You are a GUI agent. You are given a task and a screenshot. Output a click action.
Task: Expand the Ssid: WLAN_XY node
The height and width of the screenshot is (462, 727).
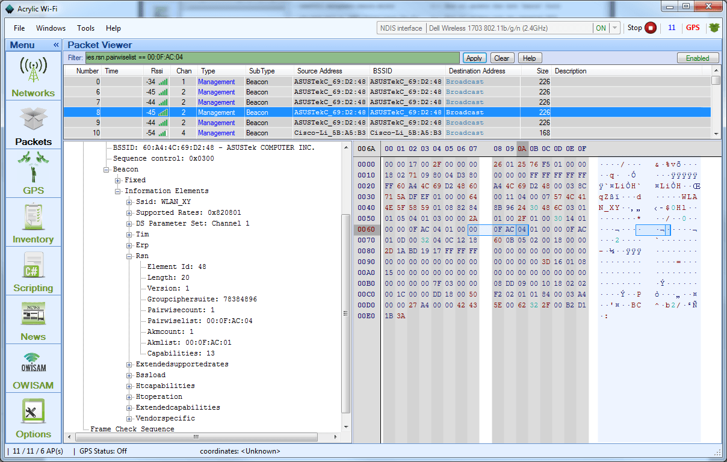coord(129,202)
